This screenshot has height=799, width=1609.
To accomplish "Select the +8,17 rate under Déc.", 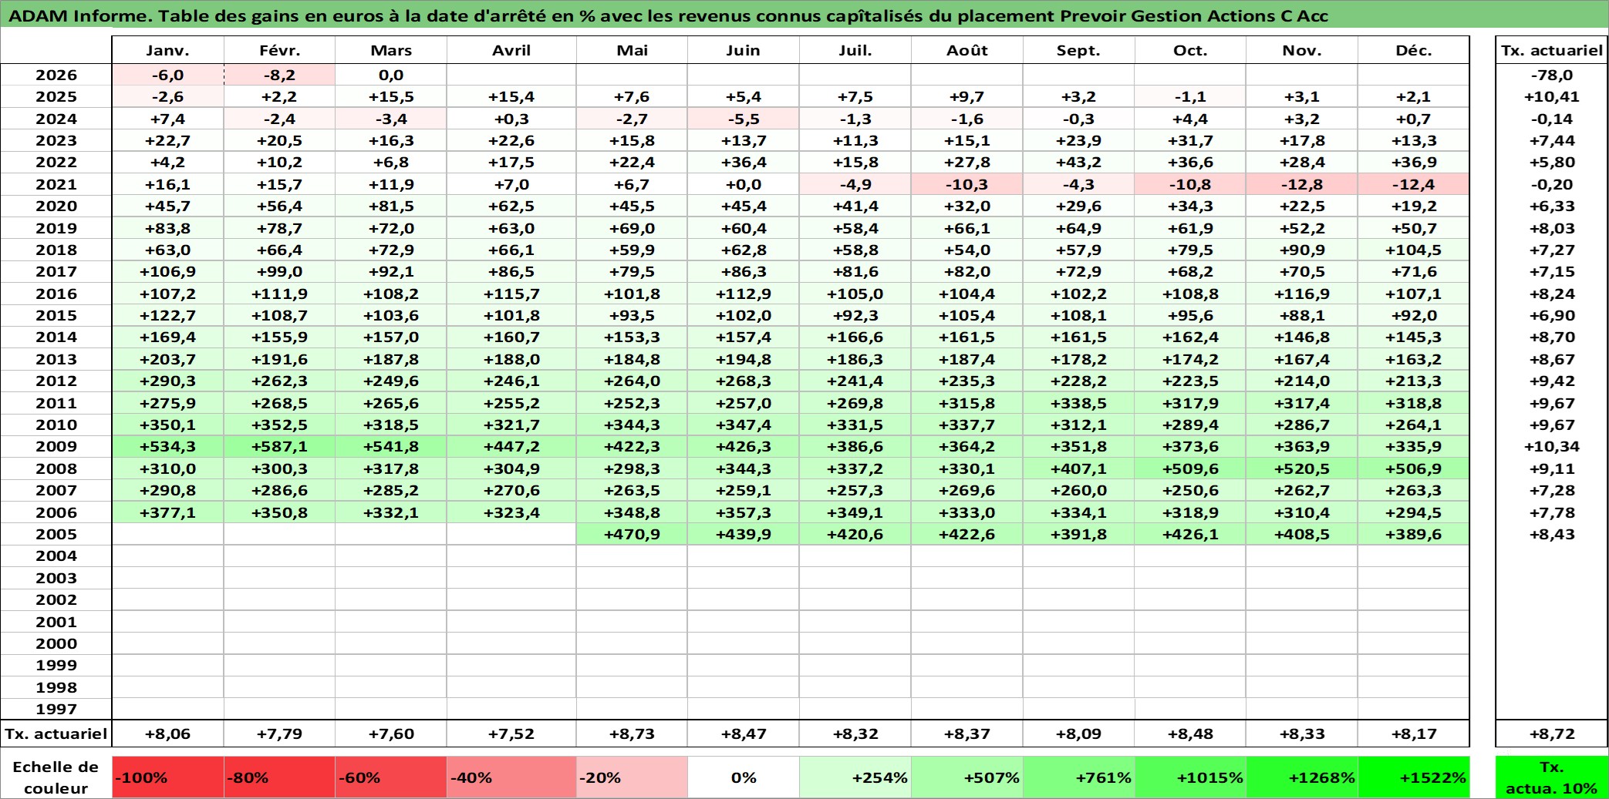I will 1414,734.
